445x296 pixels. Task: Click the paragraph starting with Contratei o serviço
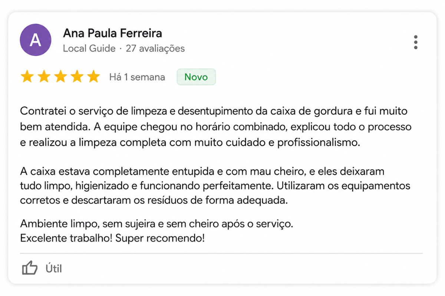click(216, 127)
